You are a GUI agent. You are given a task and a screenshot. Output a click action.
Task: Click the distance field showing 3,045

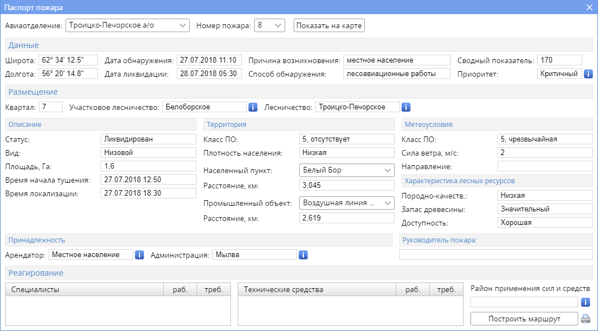[x=347, y=185]
